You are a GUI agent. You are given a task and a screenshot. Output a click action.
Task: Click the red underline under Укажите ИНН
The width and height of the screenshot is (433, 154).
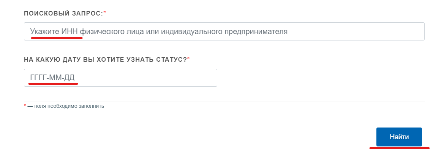(x=56, y=38)
